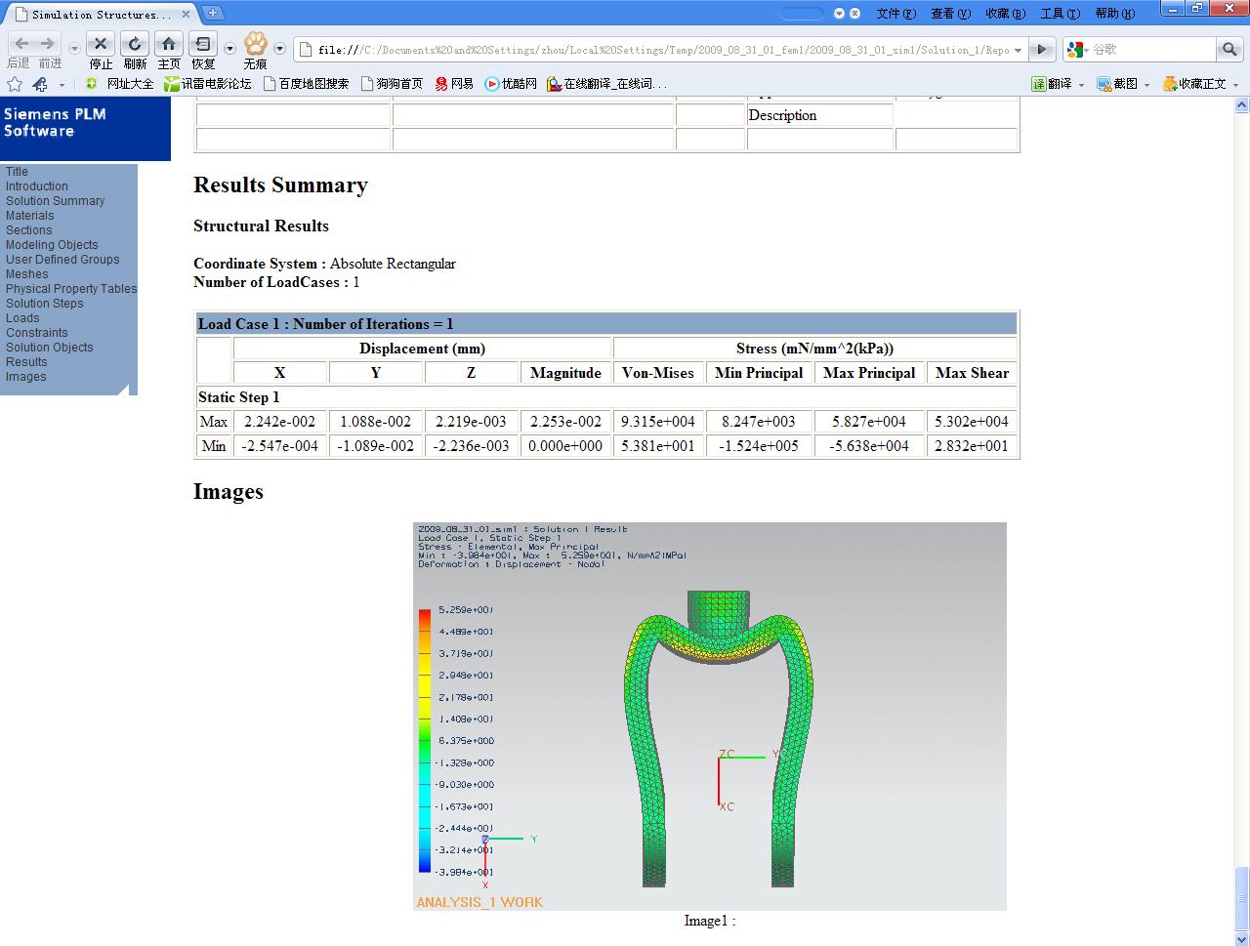The image size is (1250, 946).
Task: Open the 网址大全 bookmark
Action: tap(119, 84)
